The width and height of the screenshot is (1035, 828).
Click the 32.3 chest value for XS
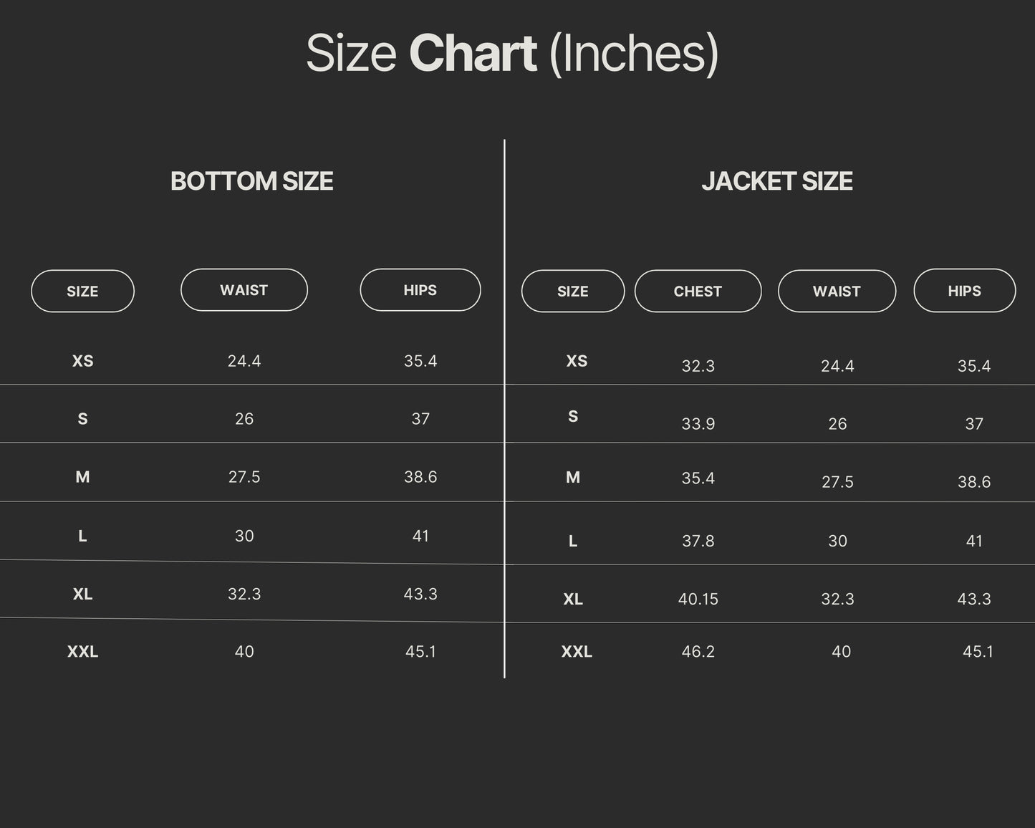(698, 366)
